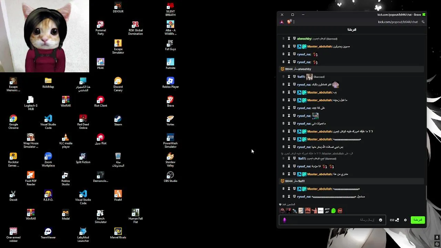Select the RAMMap folder icon

[x=48, y=83]
